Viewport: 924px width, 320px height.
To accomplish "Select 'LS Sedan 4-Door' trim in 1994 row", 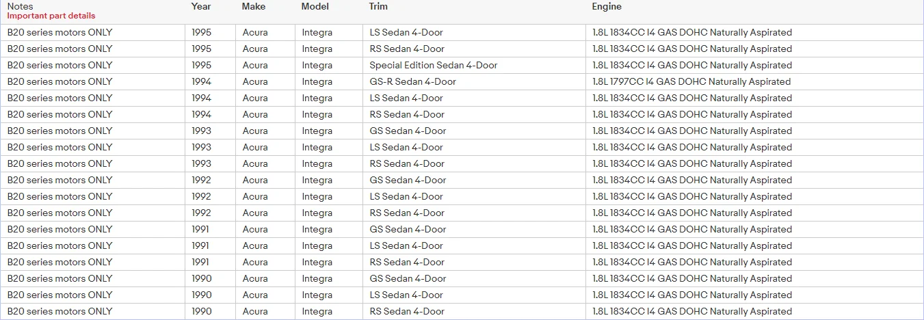I will click(x=406, y=98).
